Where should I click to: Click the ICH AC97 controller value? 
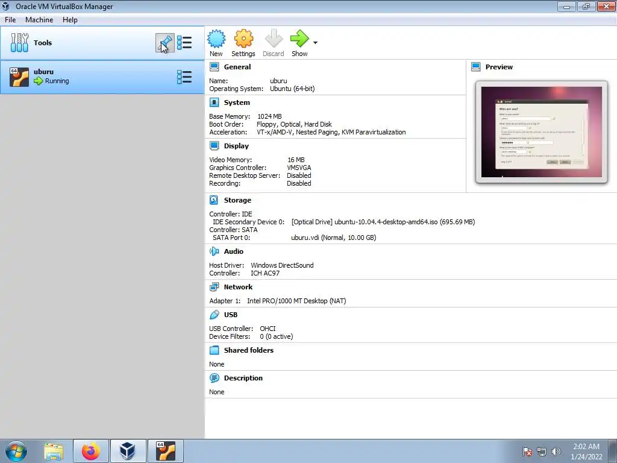click(265, 273)
